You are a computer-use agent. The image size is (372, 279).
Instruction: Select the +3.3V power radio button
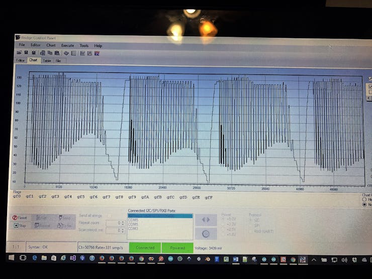[x=224, y=224]
